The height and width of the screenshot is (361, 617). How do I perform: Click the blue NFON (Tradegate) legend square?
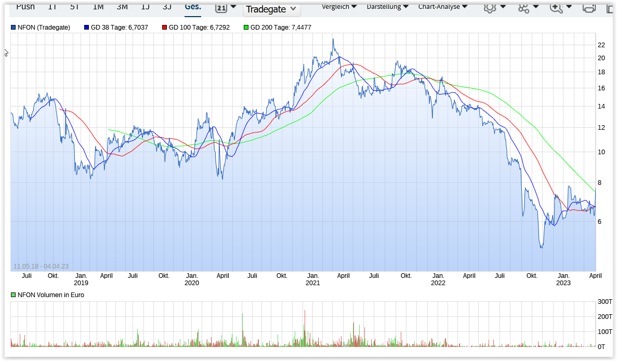(x=14, y=28)
